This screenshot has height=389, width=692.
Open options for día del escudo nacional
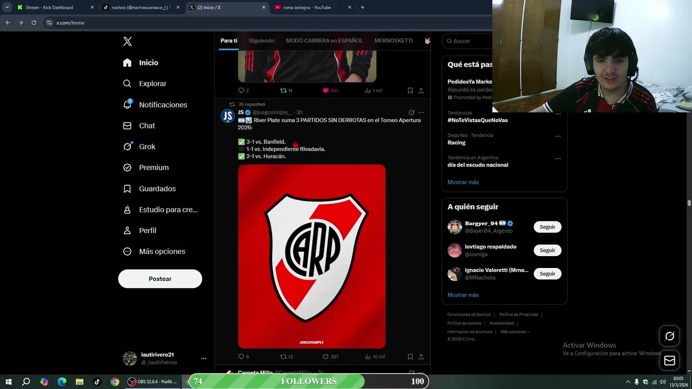coord(558,158)
